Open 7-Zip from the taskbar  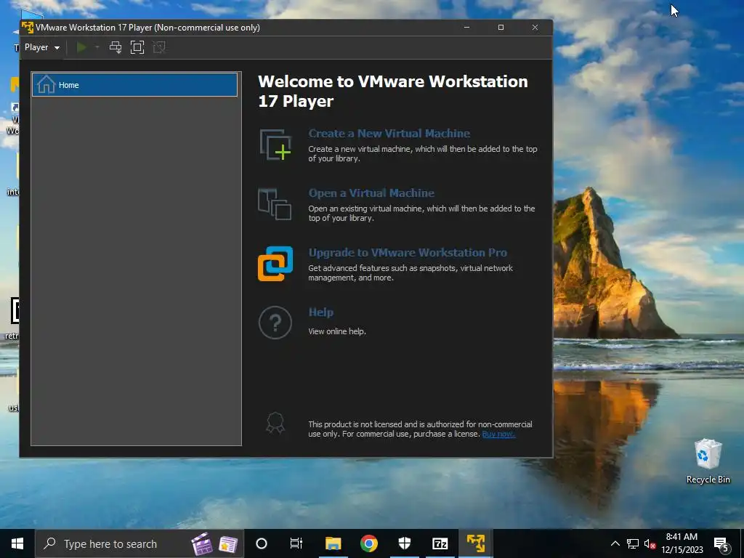440,543
